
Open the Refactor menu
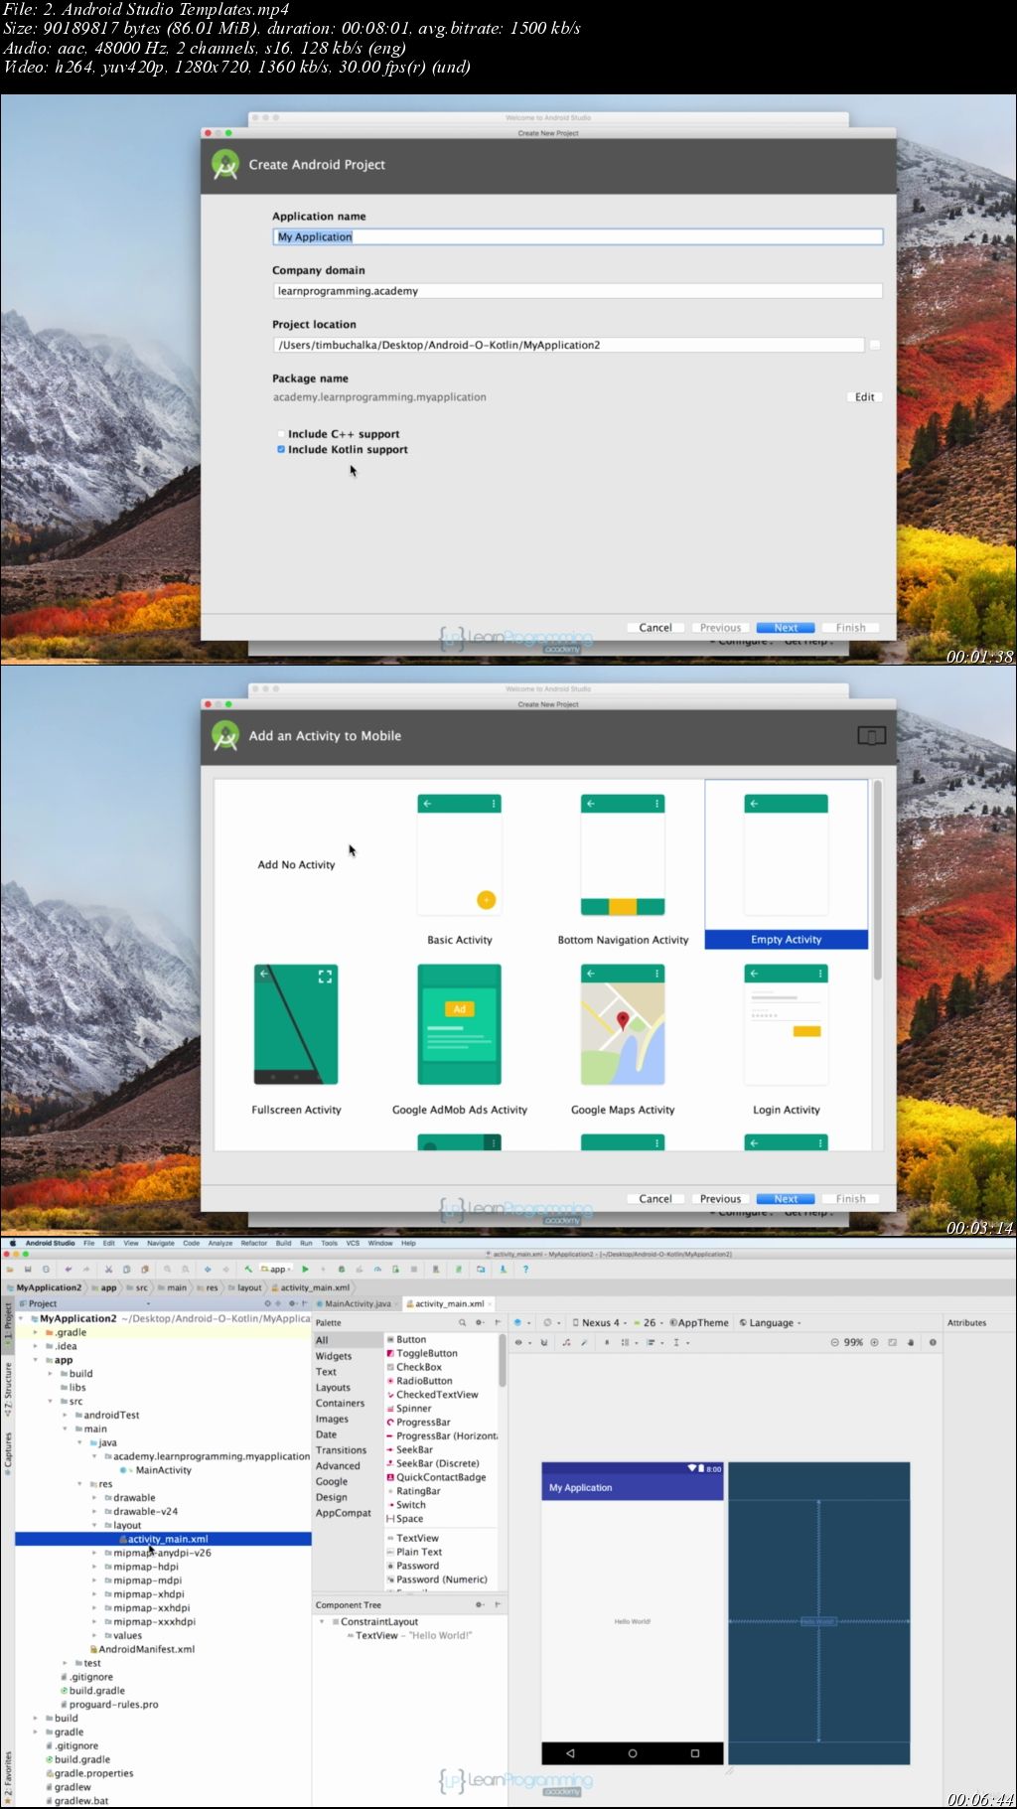pos(253,1243)
